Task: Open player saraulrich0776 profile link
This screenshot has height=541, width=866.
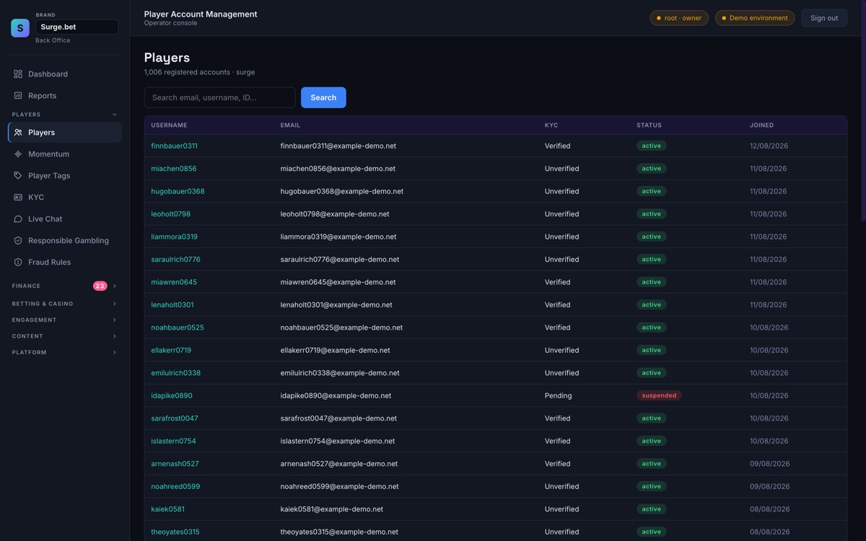Action: 175,260
